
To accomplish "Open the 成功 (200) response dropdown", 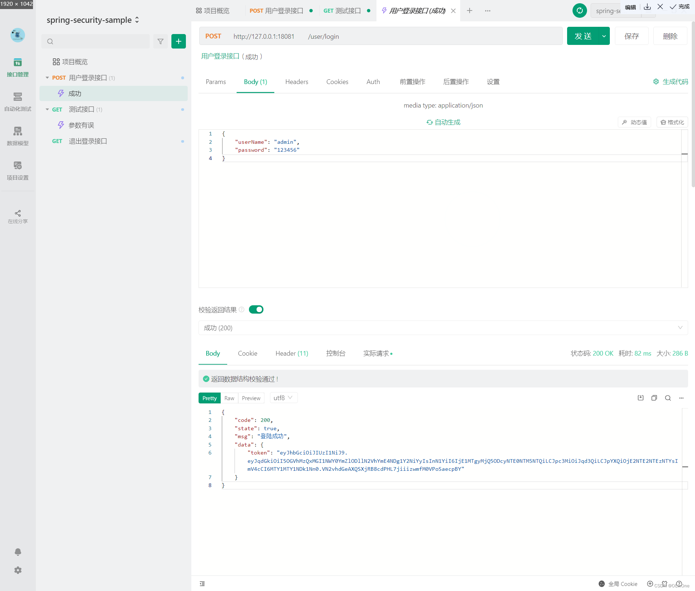I will click(443, 328).
